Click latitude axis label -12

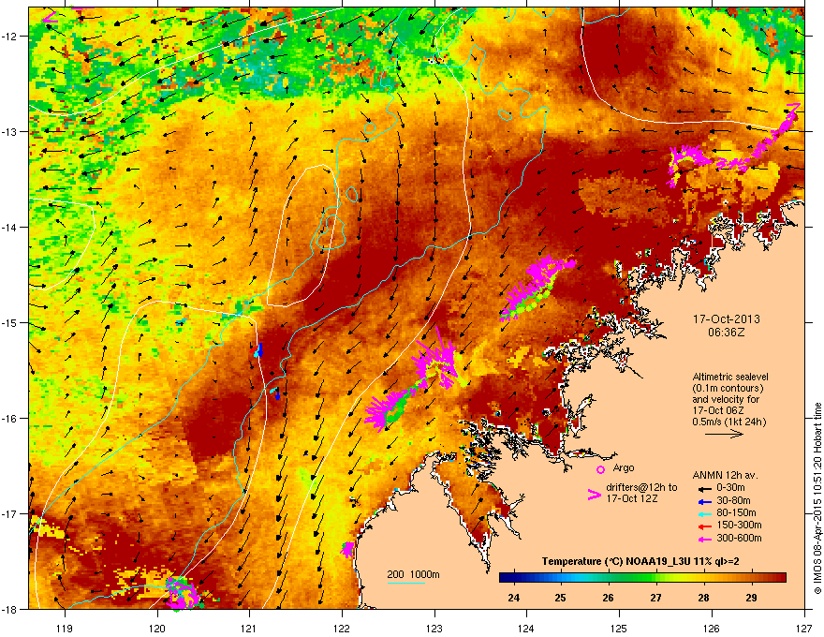pyautogui.click(x=9, y=37)
